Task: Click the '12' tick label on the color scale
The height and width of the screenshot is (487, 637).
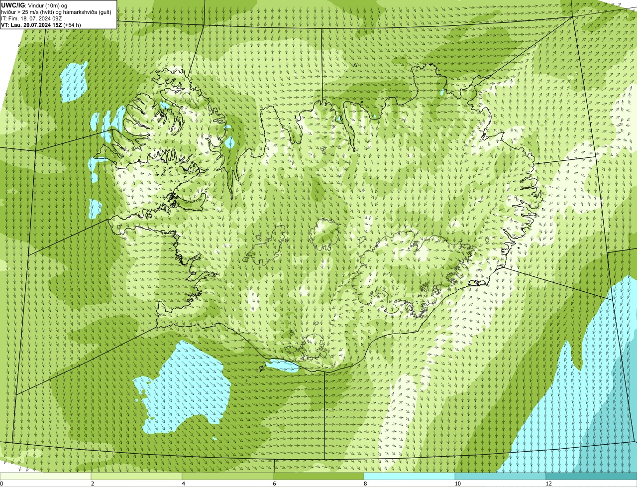Action: coord(548,484)
